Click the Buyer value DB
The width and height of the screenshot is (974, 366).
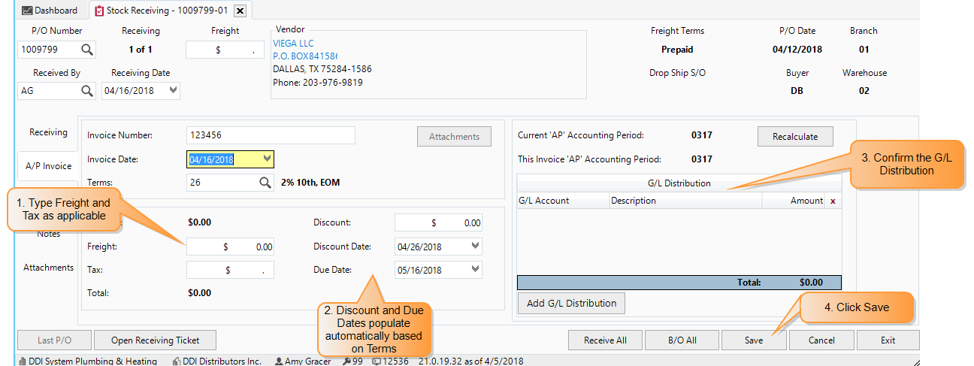click(797, 91)
